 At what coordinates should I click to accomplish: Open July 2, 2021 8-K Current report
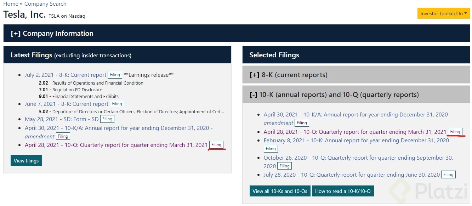click(x=66, y=75)
